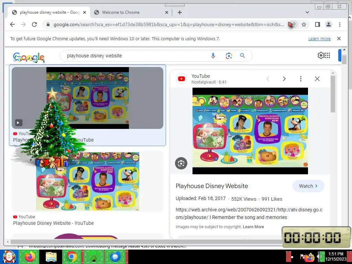Click the Santa start button
Screen dimensions: 352x264
pyautogui.click(x=9, y=256)
